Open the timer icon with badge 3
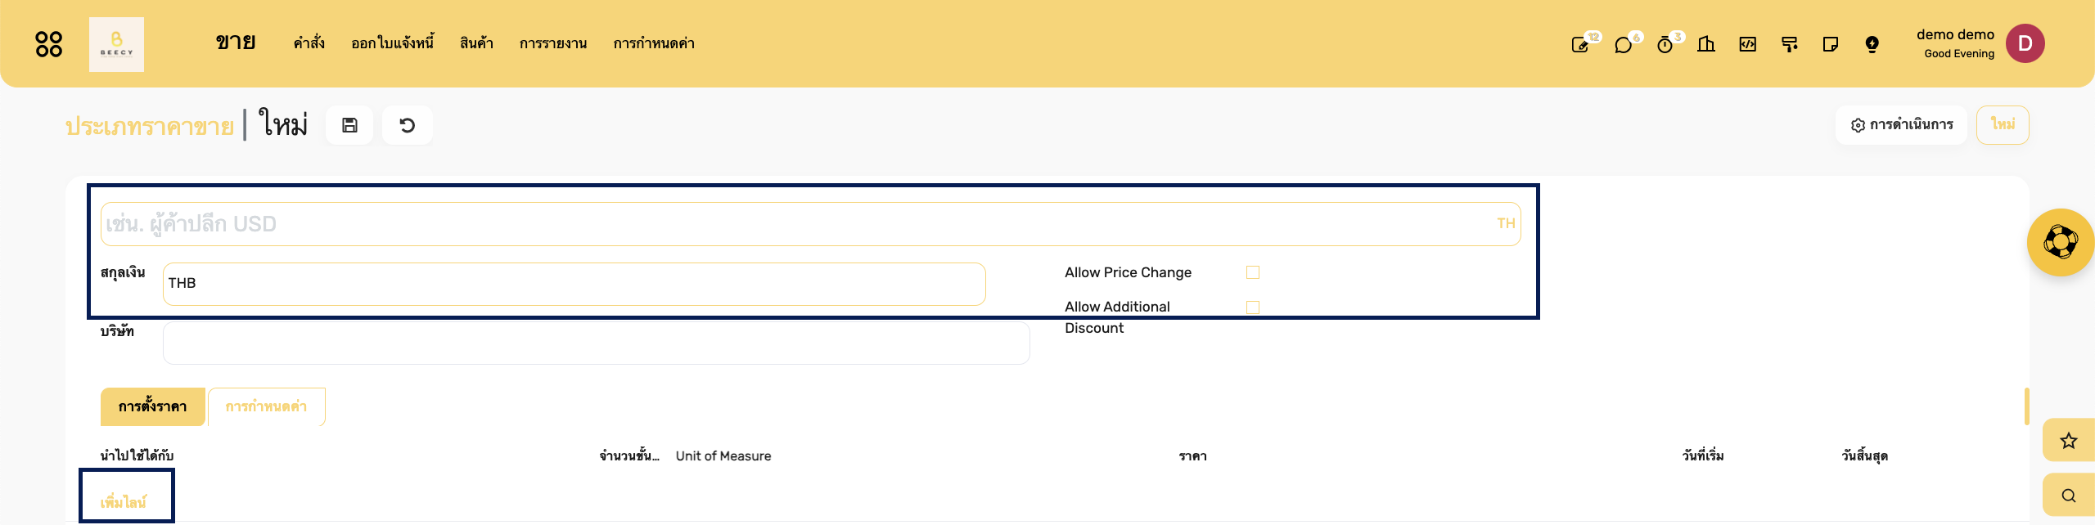This screenshot has width=2095, height=525. 1665,45
